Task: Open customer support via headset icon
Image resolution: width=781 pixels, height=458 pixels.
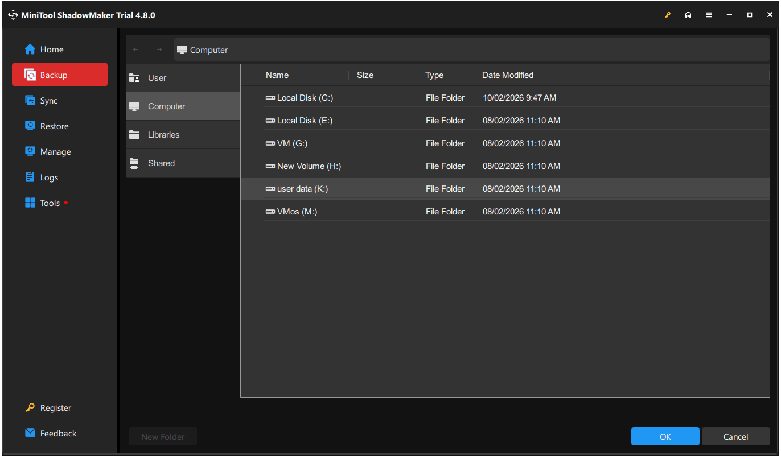Action: [x=688, y=15]
